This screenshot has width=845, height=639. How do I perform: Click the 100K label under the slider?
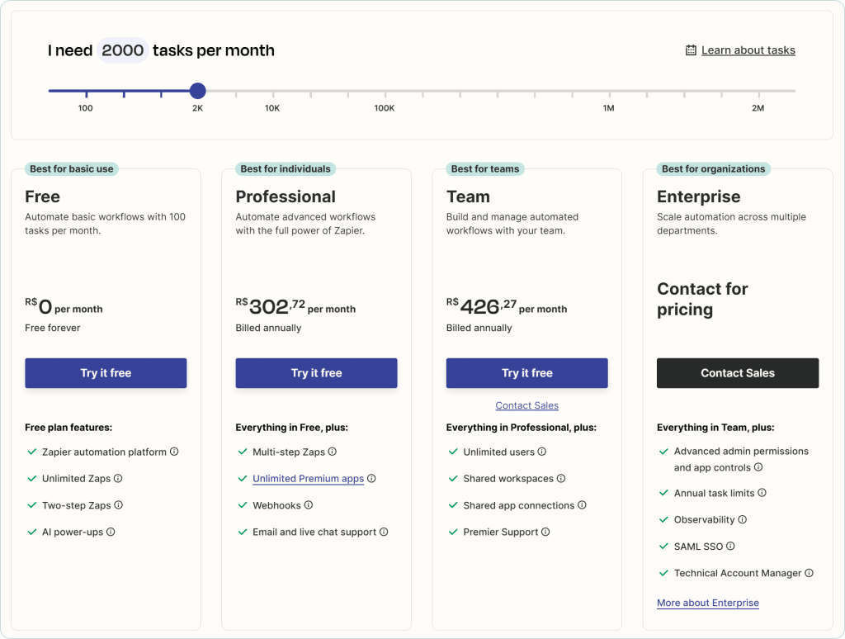[385, 108]
